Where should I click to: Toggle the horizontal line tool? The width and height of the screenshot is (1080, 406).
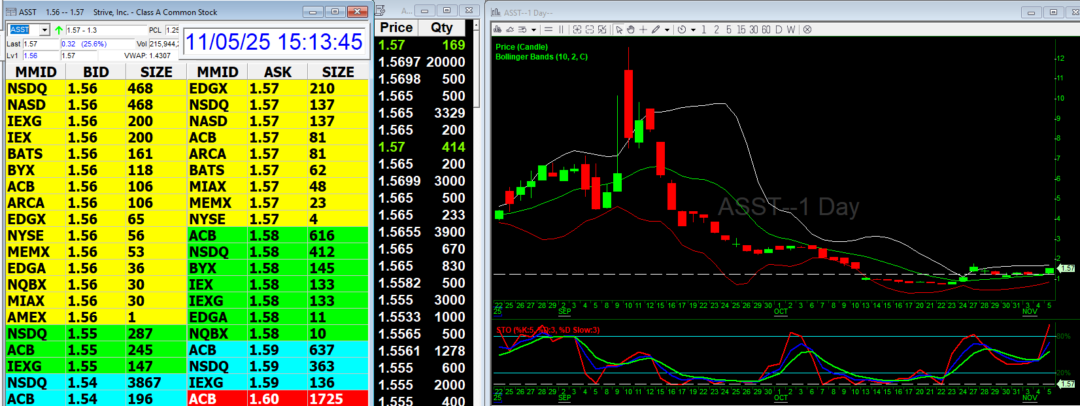548,29
